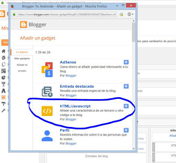Click the Perfil person icon
Viewport: 176px width, 163px height.
pyautogui.click(x=47, y=136)
